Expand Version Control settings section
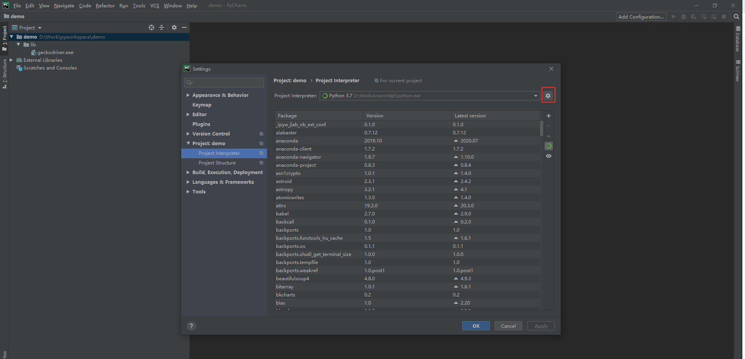Screen dimensions: 745x359 click(188, 134)
